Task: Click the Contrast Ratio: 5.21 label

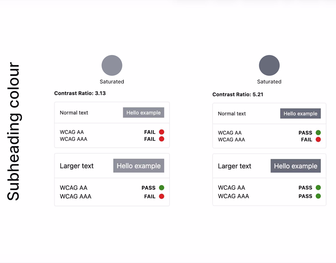Action: point(238,94)
